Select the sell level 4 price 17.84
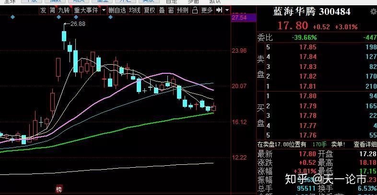 point(308,57)
